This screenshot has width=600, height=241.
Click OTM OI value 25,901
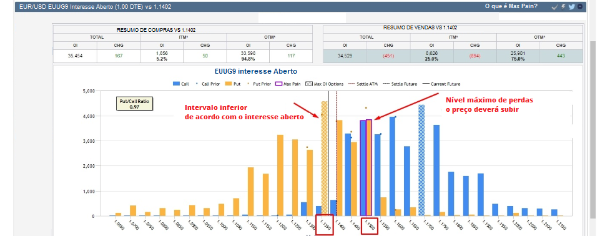click(518, 53)
